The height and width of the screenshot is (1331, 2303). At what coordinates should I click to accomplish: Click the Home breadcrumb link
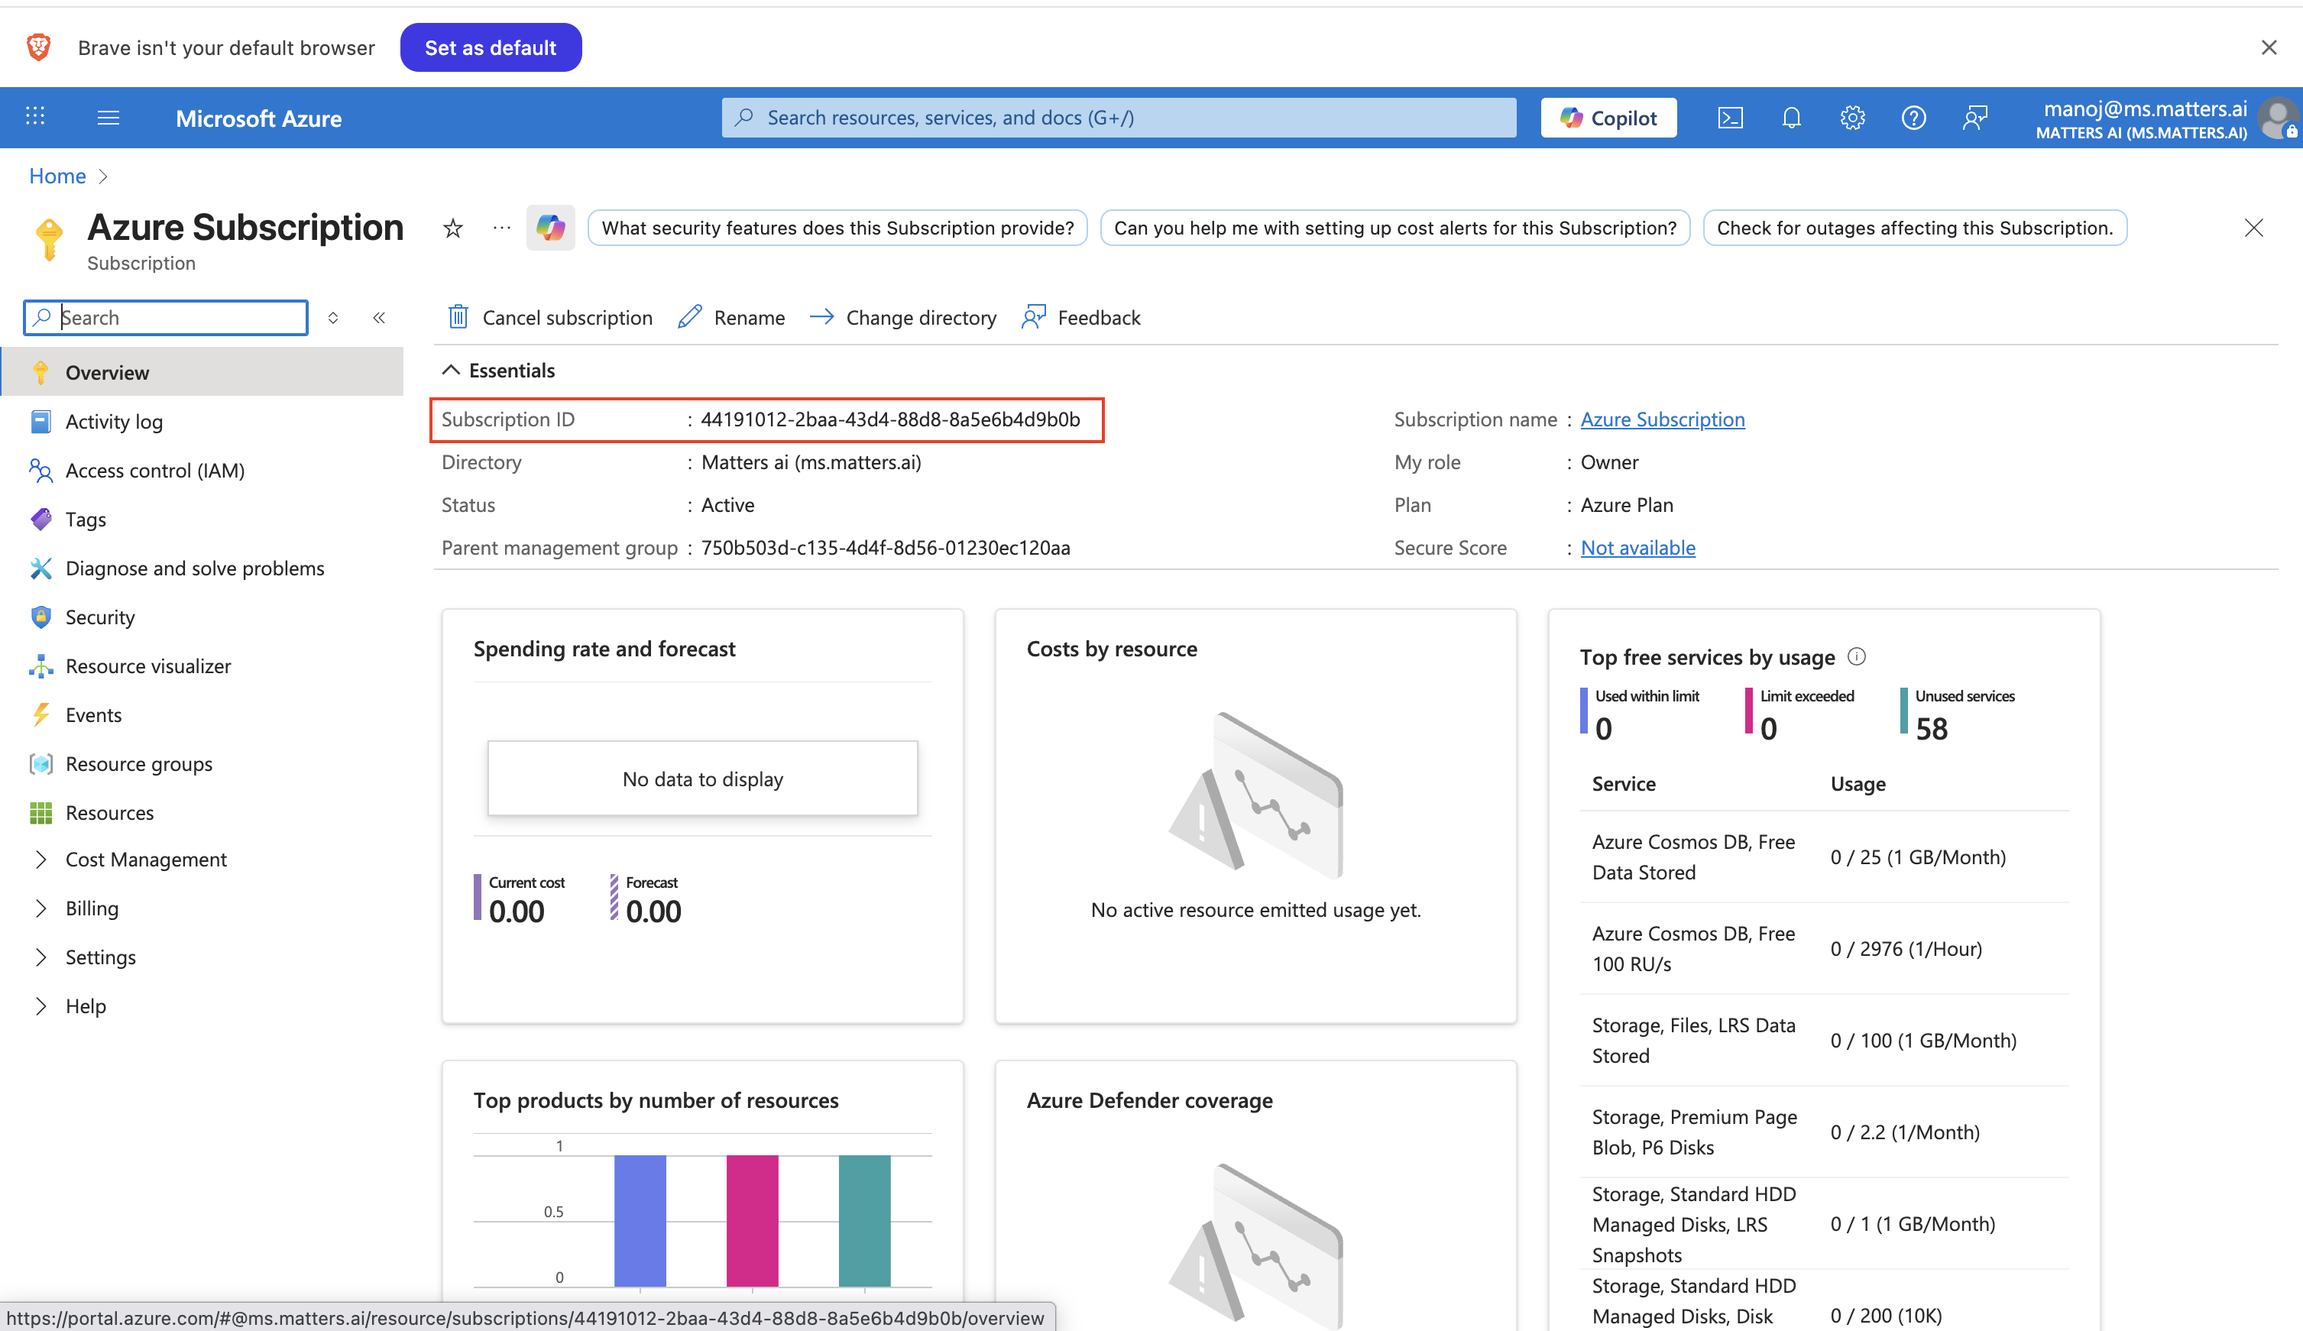pyautogui.click(x=57, y=176)
